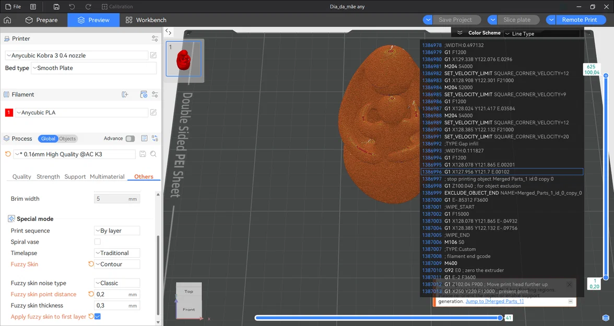Open the Strength settings tab
The image size is (614, 326).
[x=48, y=177]
